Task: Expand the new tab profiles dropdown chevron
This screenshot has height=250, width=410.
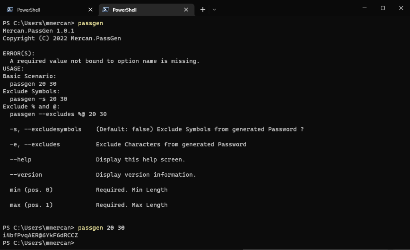Action: [214, 10]
